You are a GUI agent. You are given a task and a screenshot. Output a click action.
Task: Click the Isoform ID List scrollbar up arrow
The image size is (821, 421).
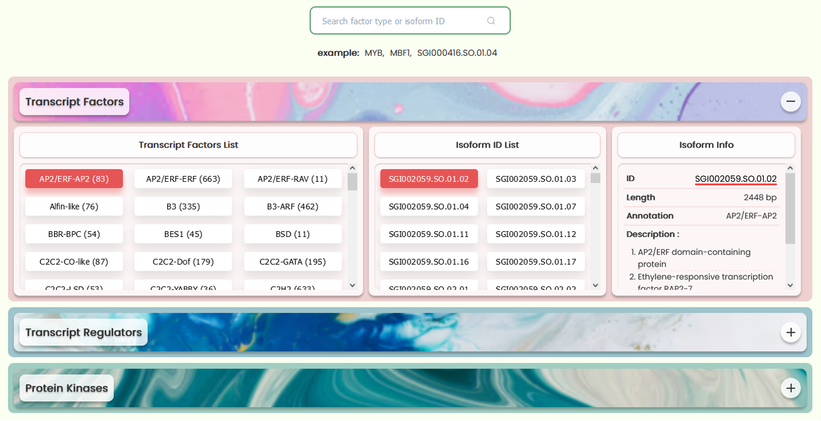[595, 168]
